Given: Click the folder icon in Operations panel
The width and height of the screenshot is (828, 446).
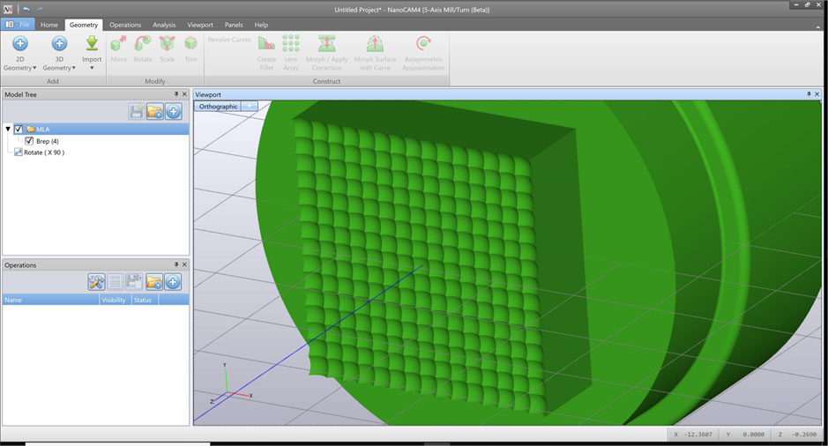Looking at the screenshot, I should (154, 282).
